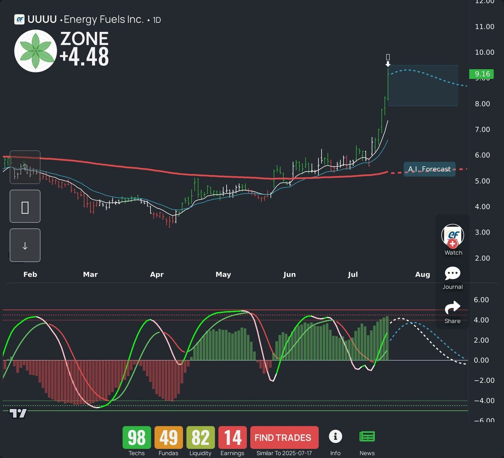Select the Earnings score 14 badge

pos(232,438)
